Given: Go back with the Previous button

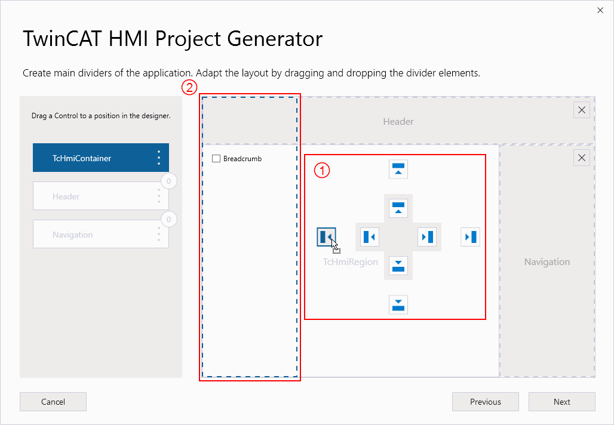Looking at the screenshot, I should click(486, 402).
